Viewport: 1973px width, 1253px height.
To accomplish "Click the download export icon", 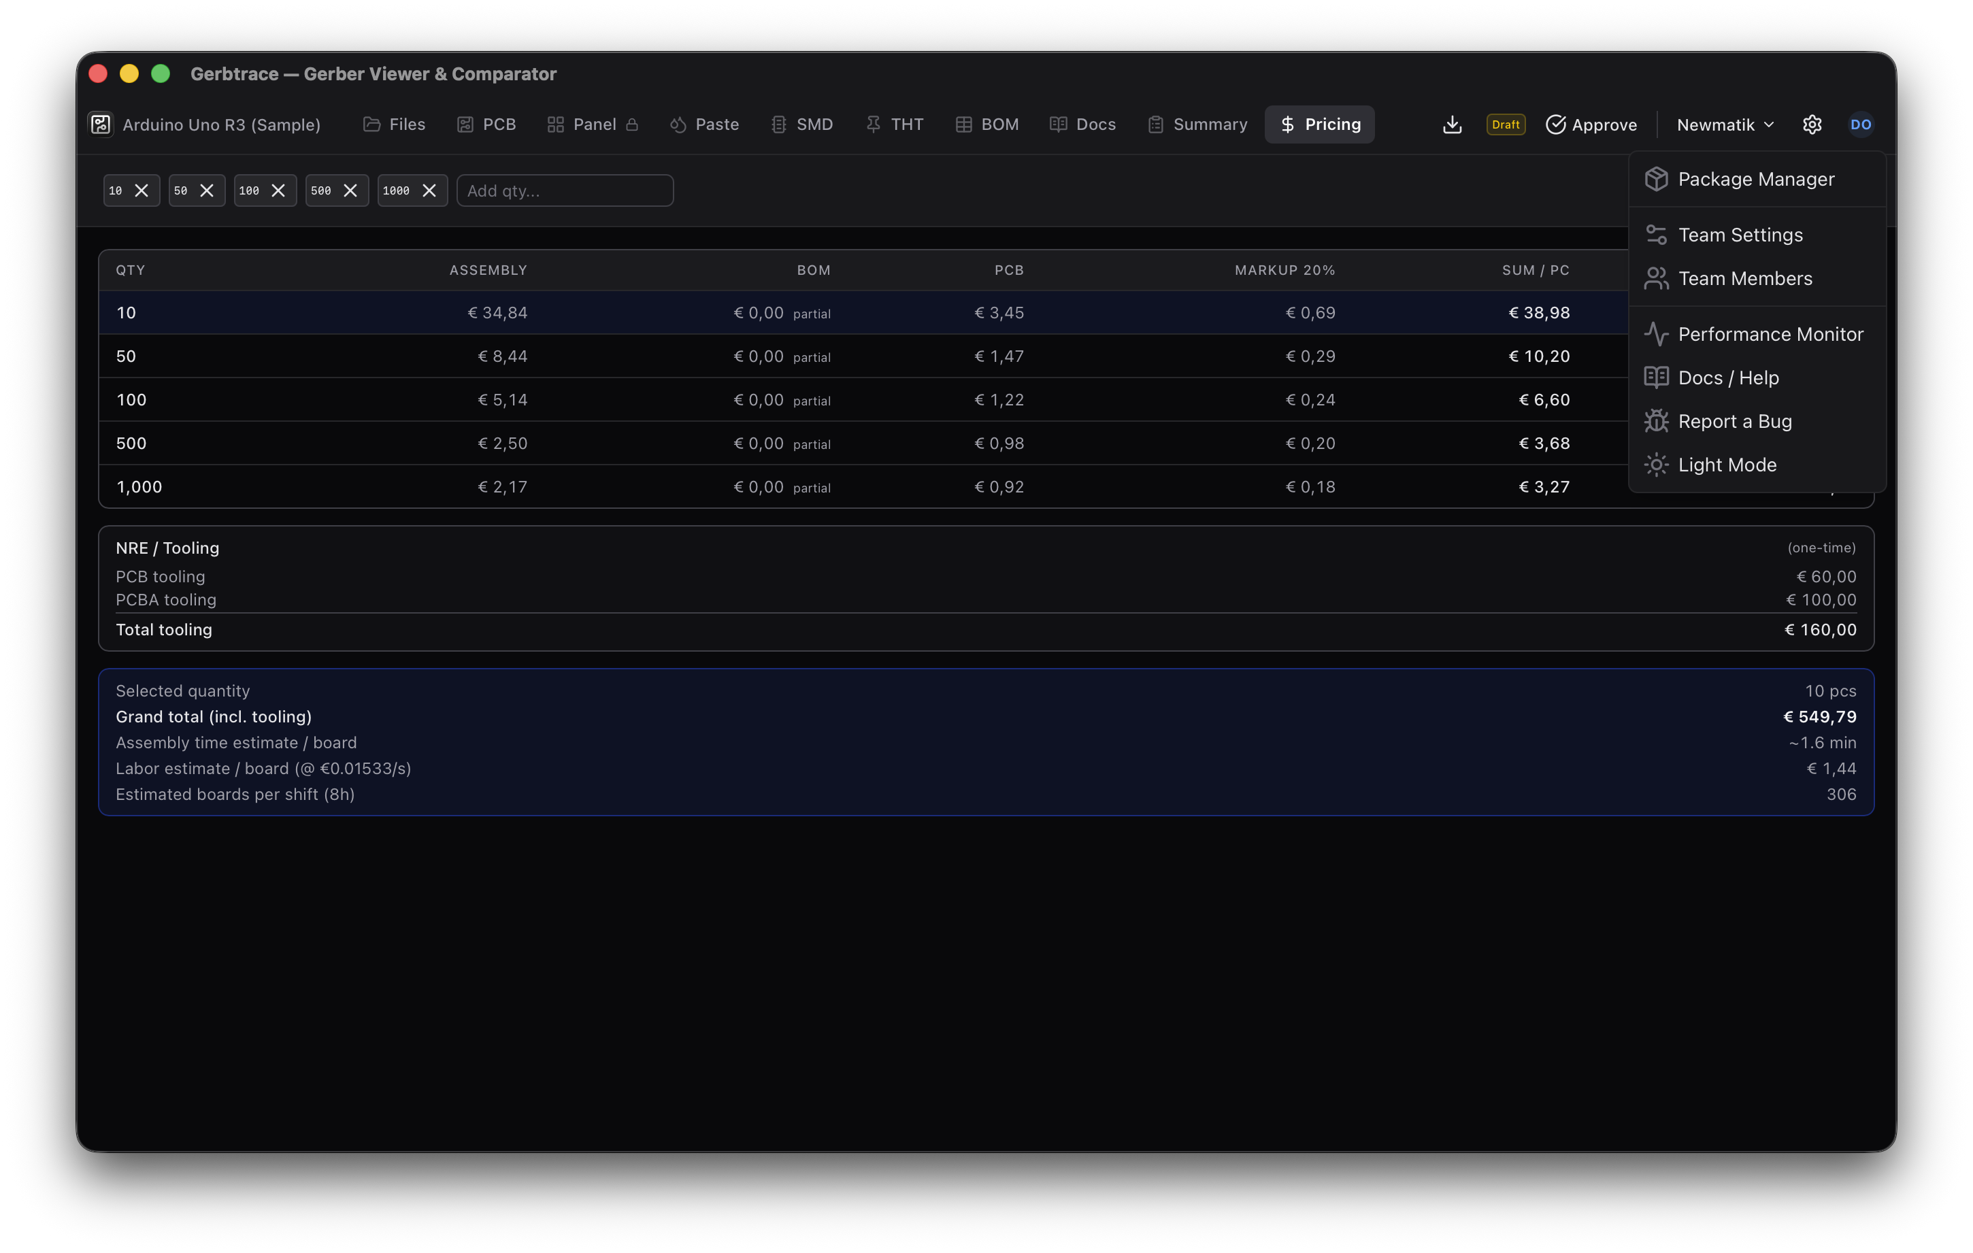I will [x=1452, y=124].
